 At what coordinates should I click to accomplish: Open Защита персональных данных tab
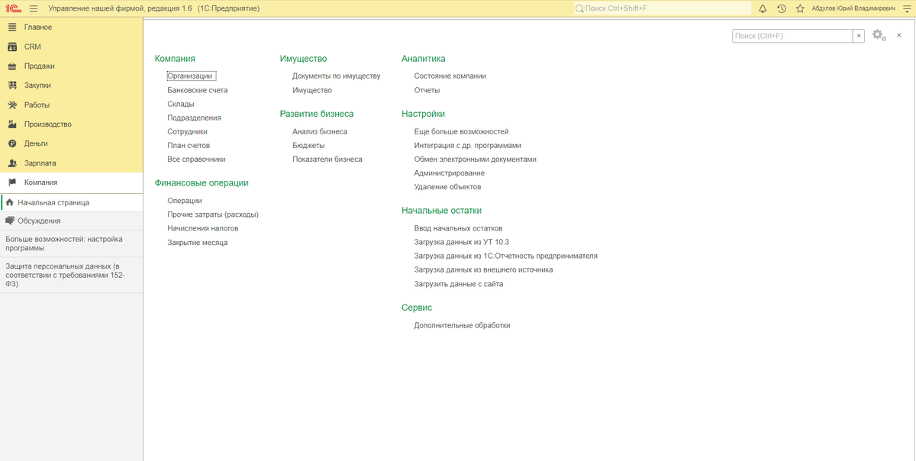pyautogui.click(x=71, y=275)
